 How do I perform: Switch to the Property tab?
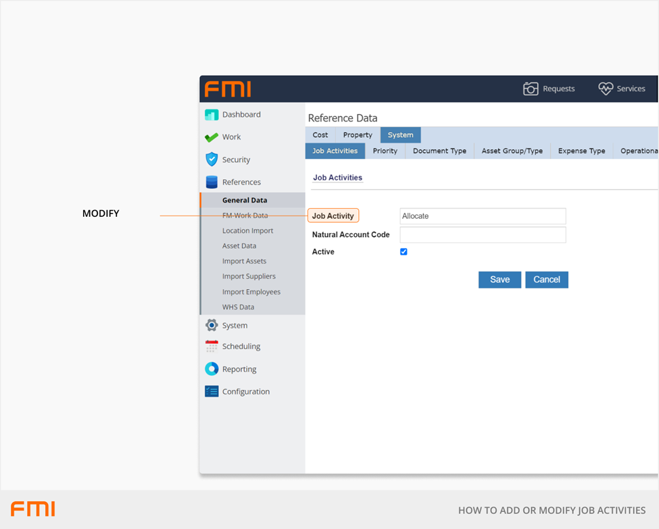(358, 135)
